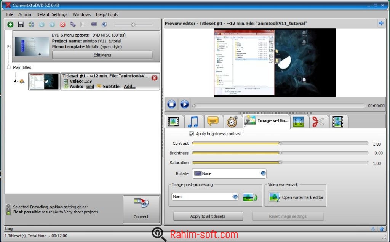Click the Audio music note icon in titleset
Screen dimensions: 390x242
(66, 87)
